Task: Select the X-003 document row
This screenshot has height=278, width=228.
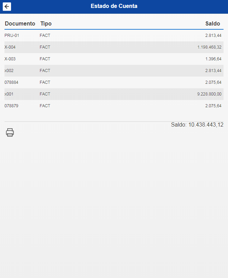Action: 114,59
